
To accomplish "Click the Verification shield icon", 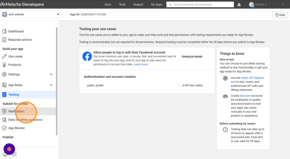I will point(4,111).
